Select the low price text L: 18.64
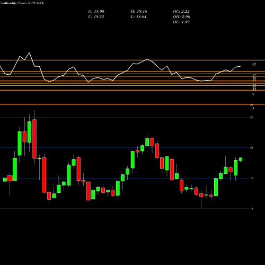Screen dimensions: 265x265 pyautogui.click(x=138, y=17)
